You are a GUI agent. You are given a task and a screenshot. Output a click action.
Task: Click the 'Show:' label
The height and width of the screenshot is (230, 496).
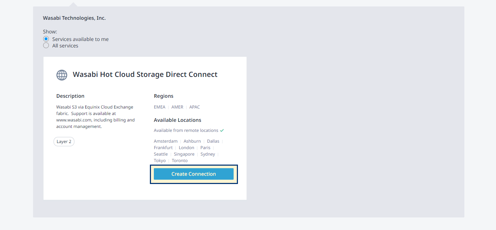coord(50,32)
